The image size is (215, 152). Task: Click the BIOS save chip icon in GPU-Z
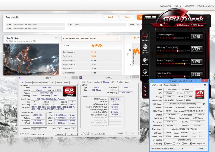coord(204,104)
